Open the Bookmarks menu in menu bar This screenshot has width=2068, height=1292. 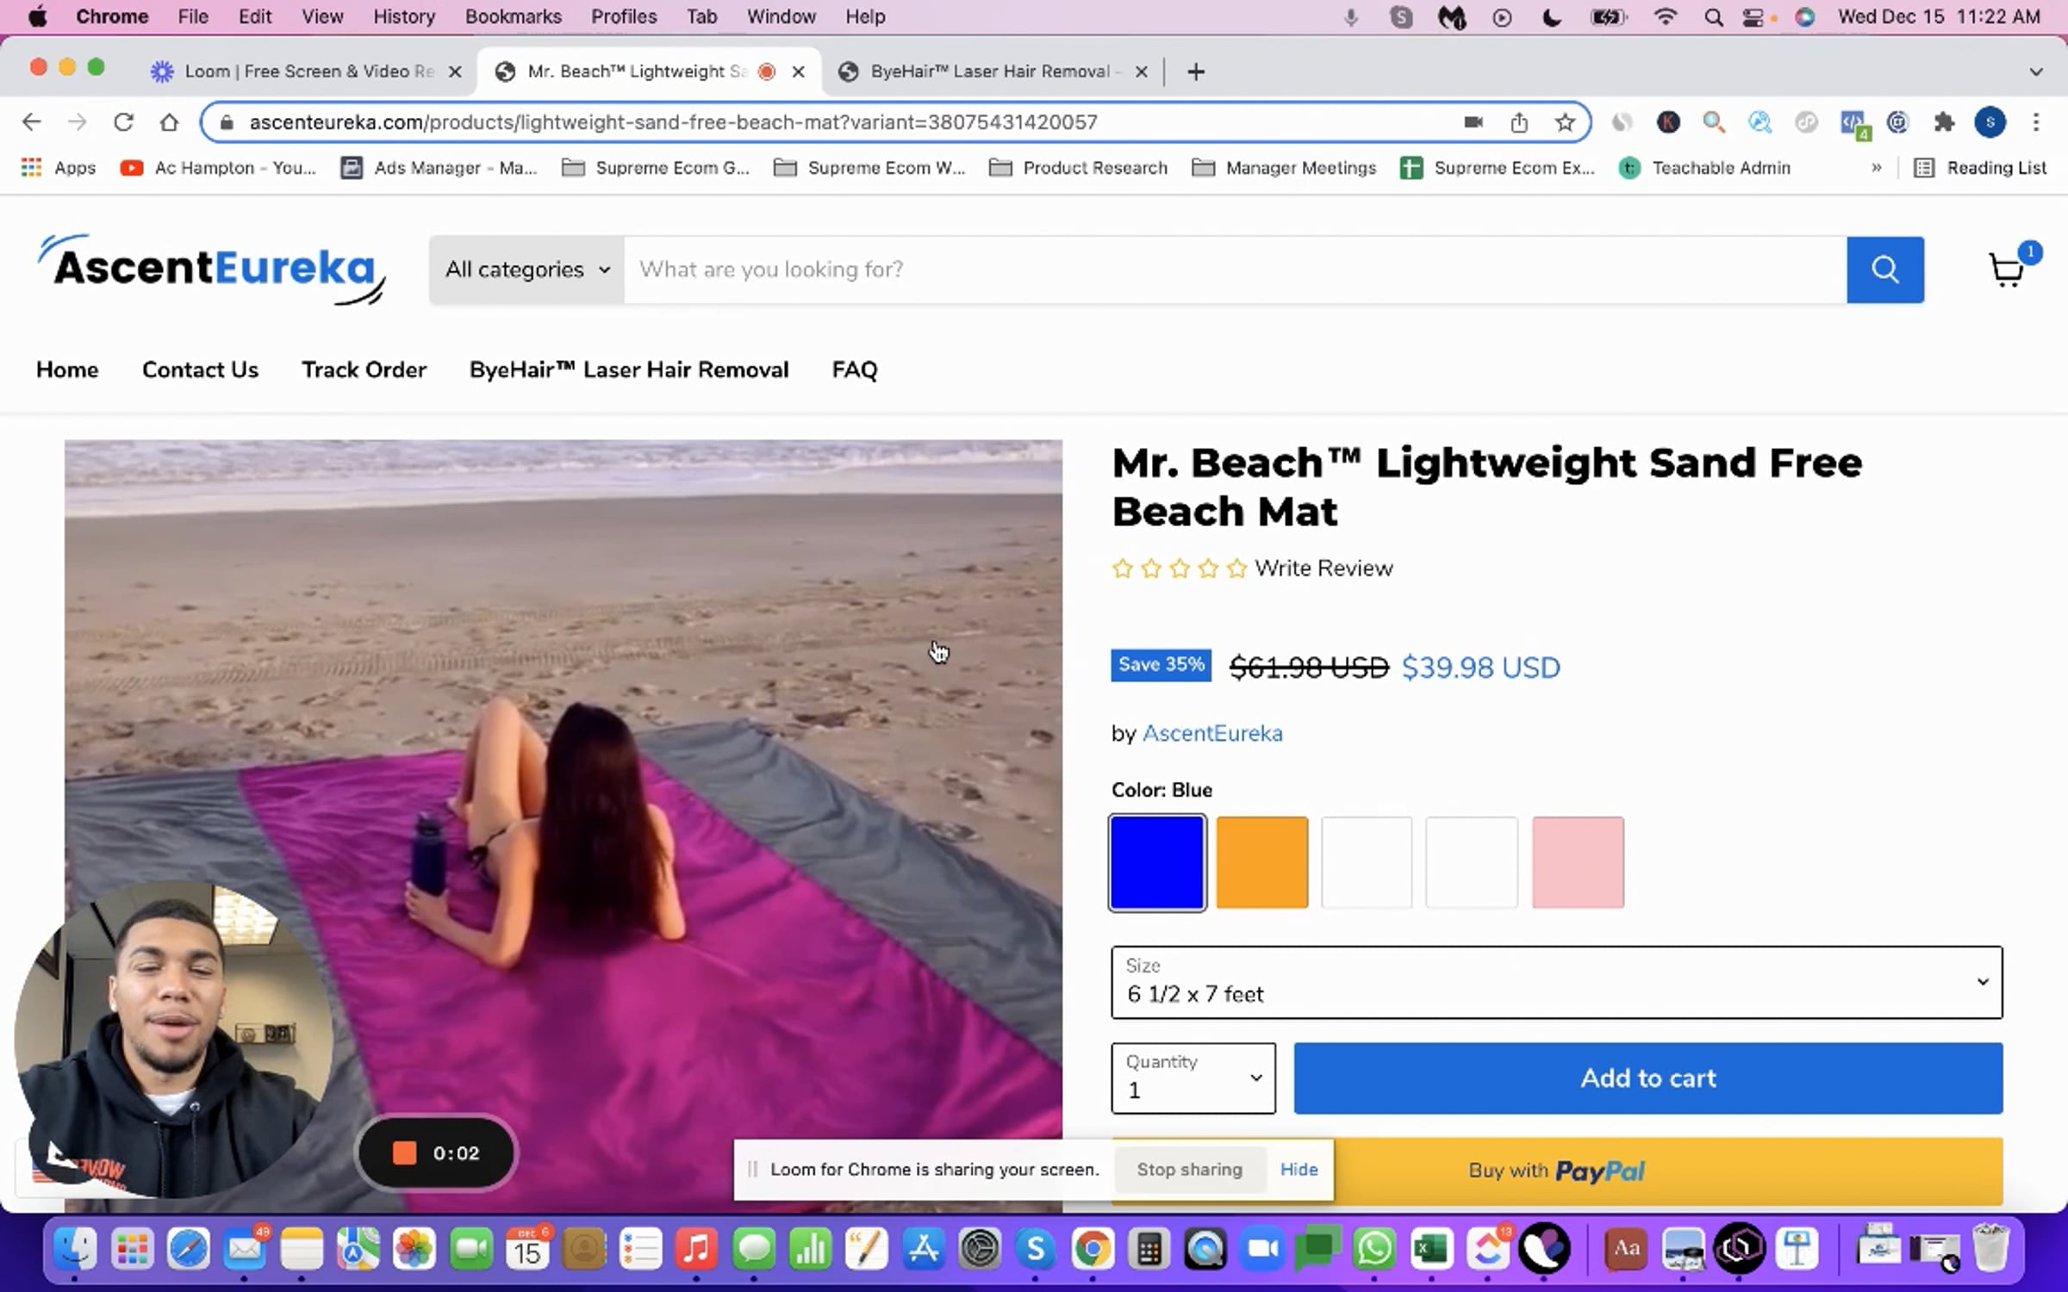(x=513, y=16)
